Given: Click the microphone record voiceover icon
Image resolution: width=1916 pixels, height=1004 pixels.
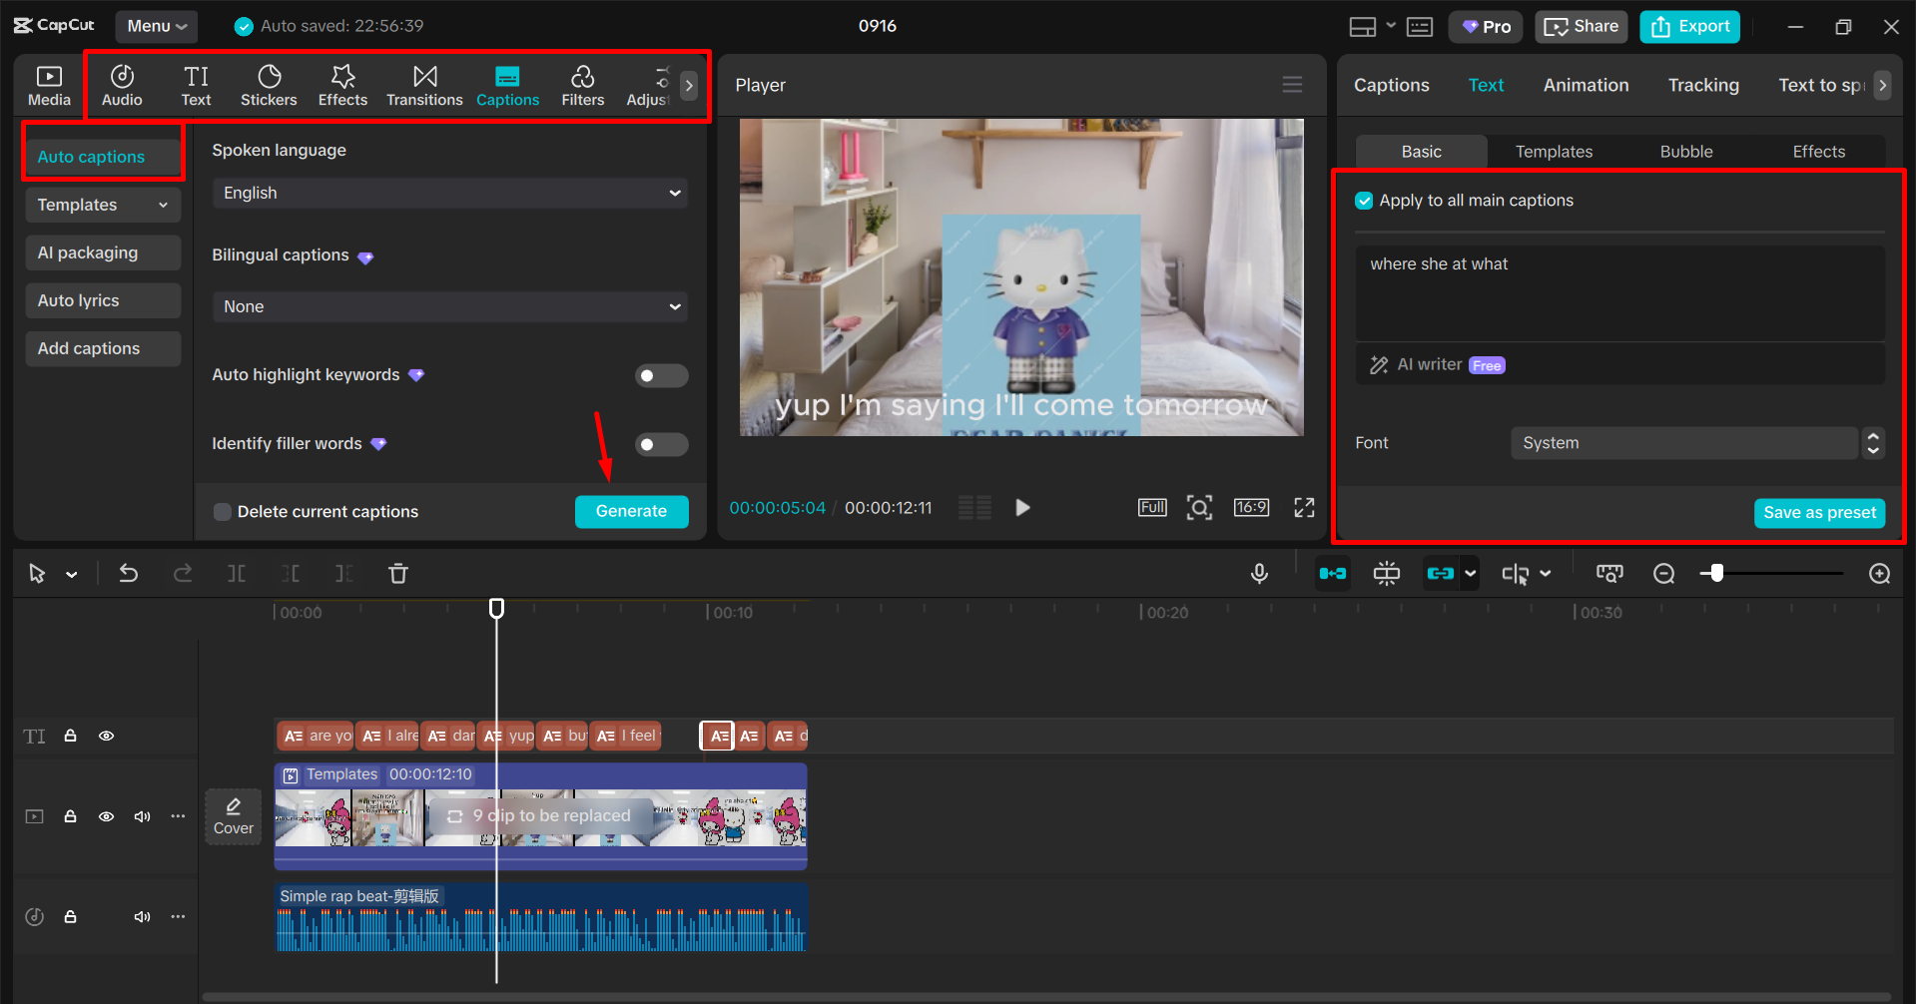Looking at the screenshot, I should point(1259,573).
